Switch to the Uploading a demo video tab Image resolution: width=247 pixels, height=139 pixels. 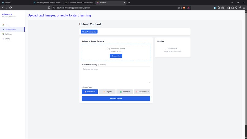pos(48,2)
